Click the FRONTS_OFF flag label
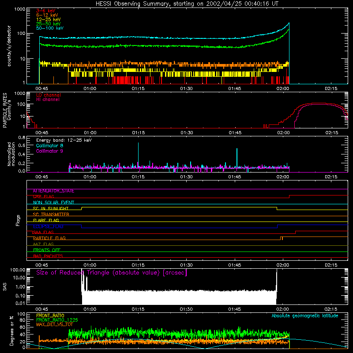 47,250
